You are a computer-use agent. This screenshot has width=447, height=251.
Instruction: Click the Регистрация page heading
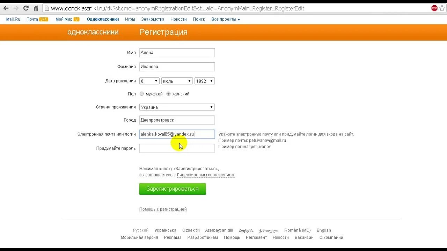tap(163, 32)
